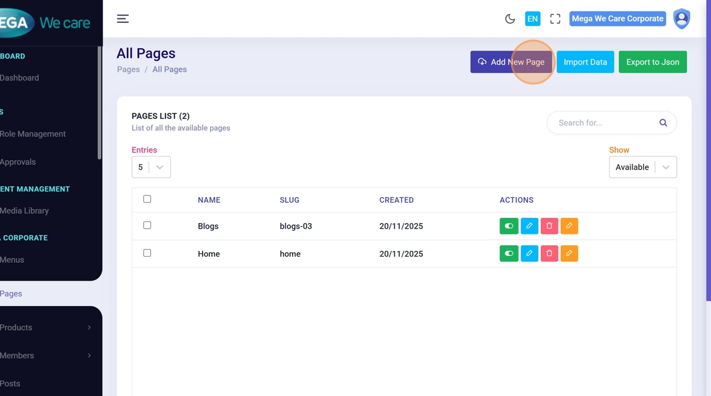The width and height of the screenshot is (711, 396).
Task: Click the Export to Json button
Action: click(652, 62)
